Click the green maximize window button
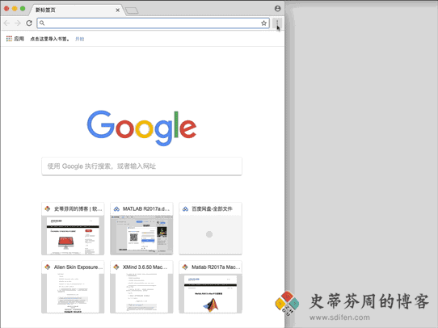Image resolution: width=438 pixels, height=328 pixels. click(x=23, y=8)
